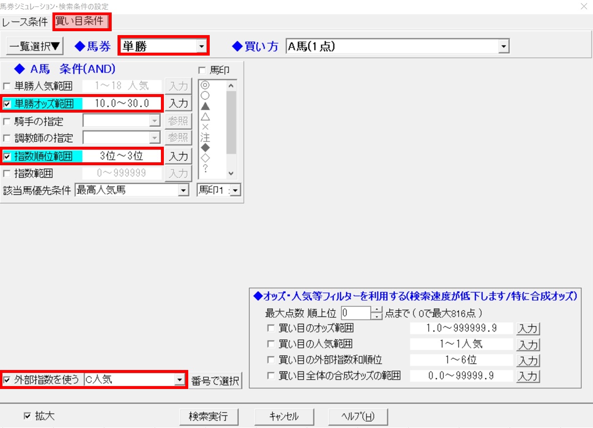Select the × mark in horse-mark list
Viewport: 593px width, 428px height.
[x=205, y=127]
